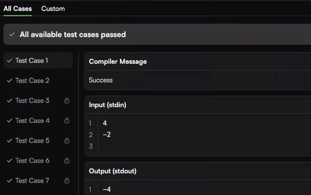The image size is (311, 195).
Task: Select Test Case 7 entry
Action: point(38,180)
